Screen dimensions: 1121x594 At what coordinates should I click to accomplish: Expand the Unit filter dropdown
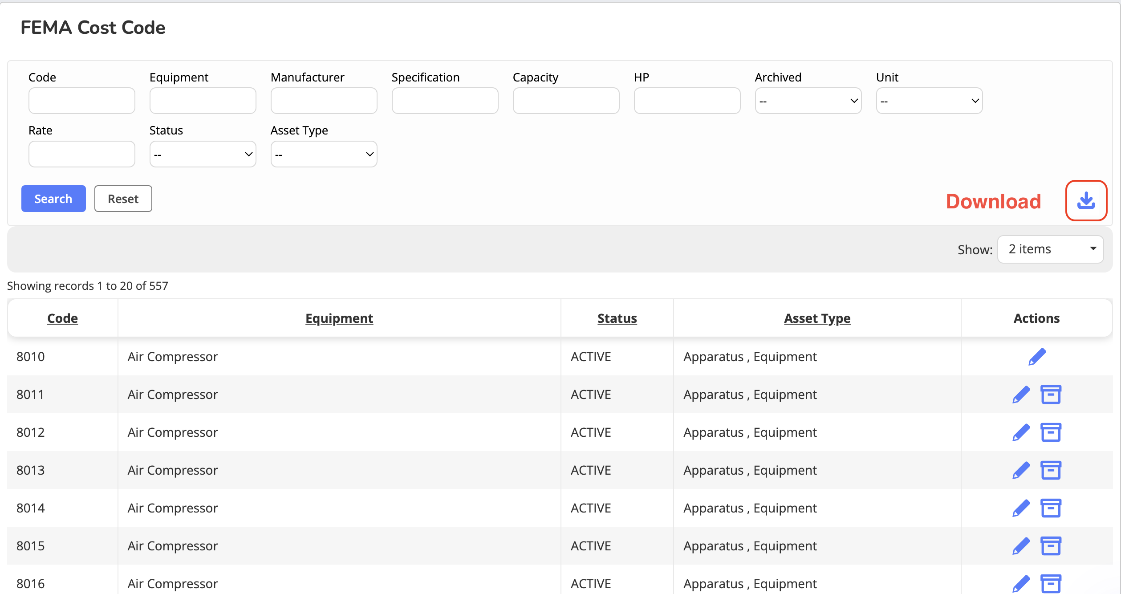coord(929,101)
